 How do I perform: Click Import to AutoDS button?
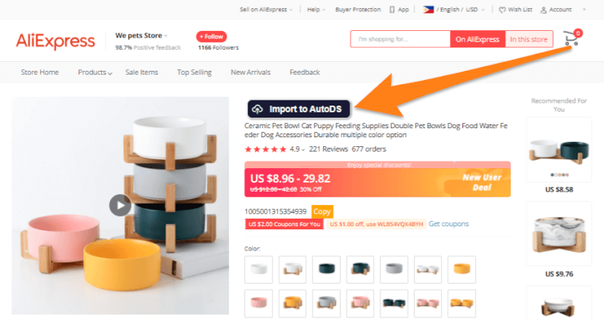(x=298, y=109)
